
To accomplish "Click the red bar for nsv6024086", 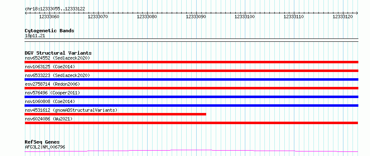I will tap(191, 123).
